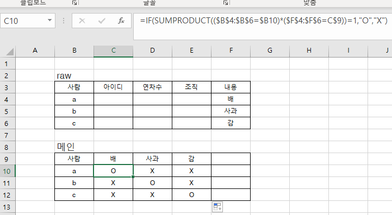The image size is (392, 215).
Task: Select column I header
Action: click(349, 50)
